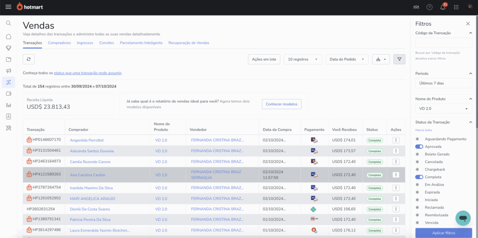478x238 pixels.
Task: Open notifications bell with 31 badge
Action: pos(443,7)
